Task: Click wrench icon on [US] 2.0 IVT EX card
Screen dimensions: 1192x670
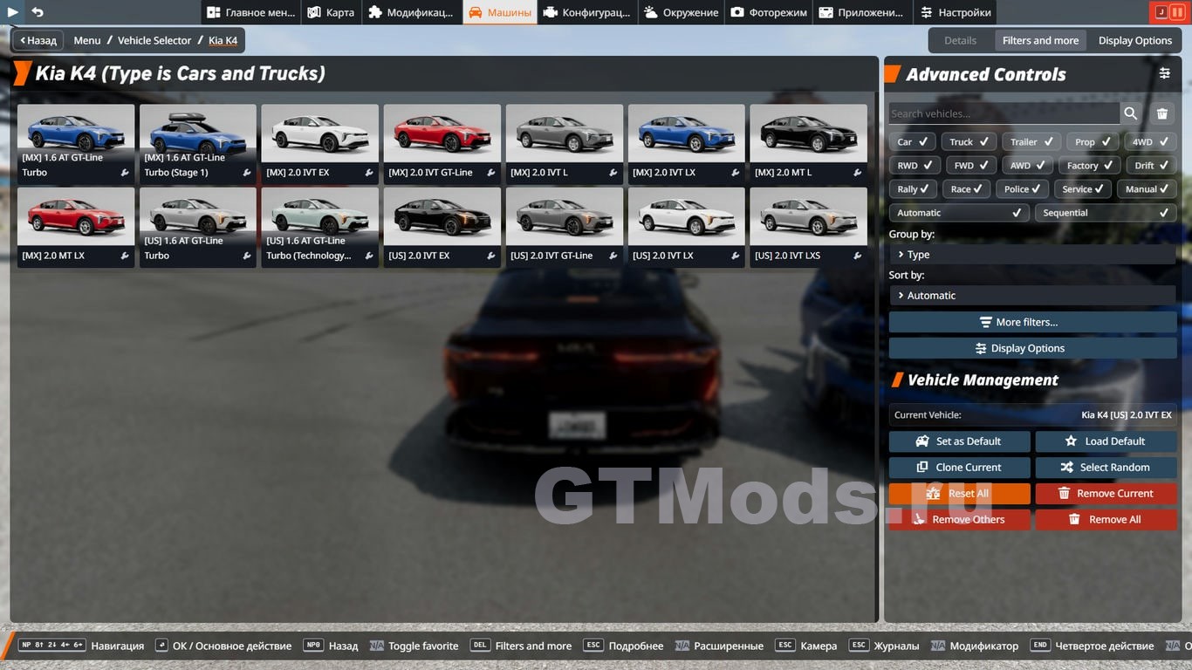Action: click(491, 256)
